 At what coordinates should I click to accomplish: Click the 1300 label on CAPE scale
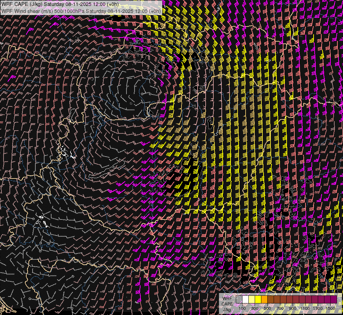pos(318,308)
